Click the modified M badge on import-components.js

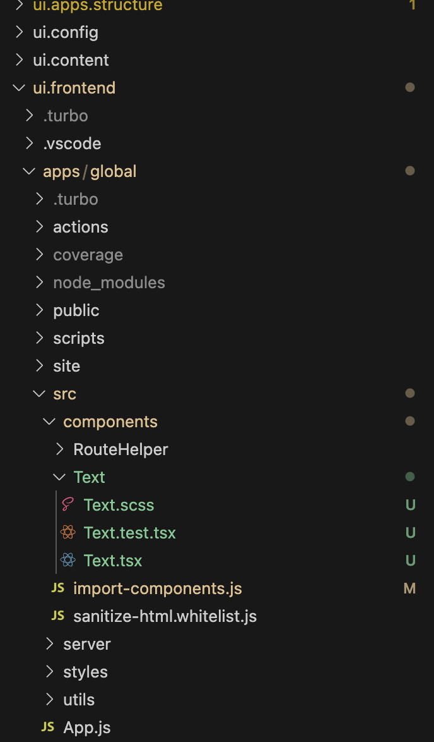[409, 588]
